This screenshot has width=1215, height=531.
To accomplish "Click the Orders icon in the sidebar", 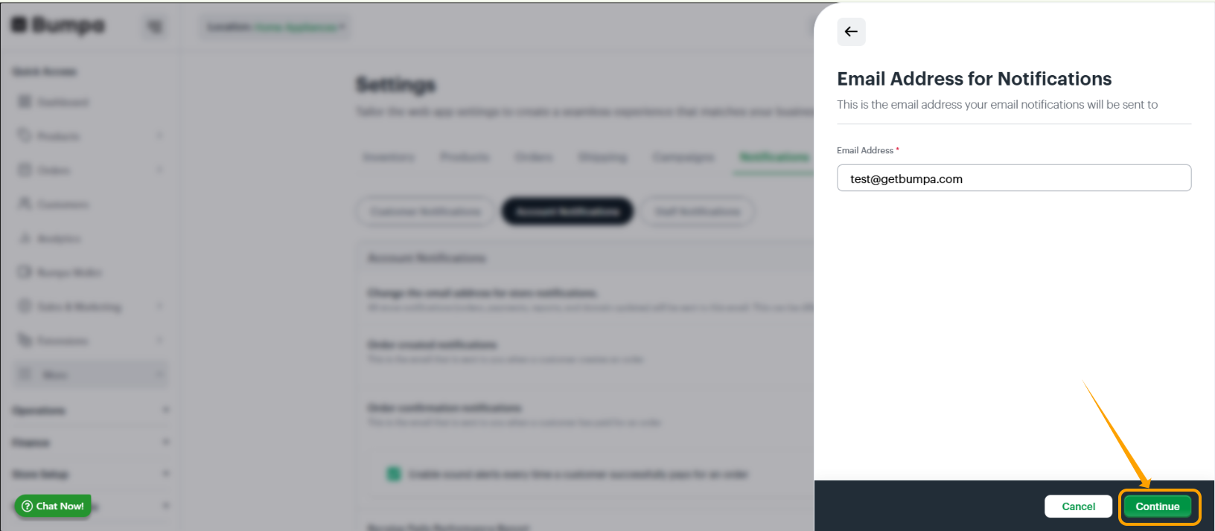I will click(x=25, y=170).
